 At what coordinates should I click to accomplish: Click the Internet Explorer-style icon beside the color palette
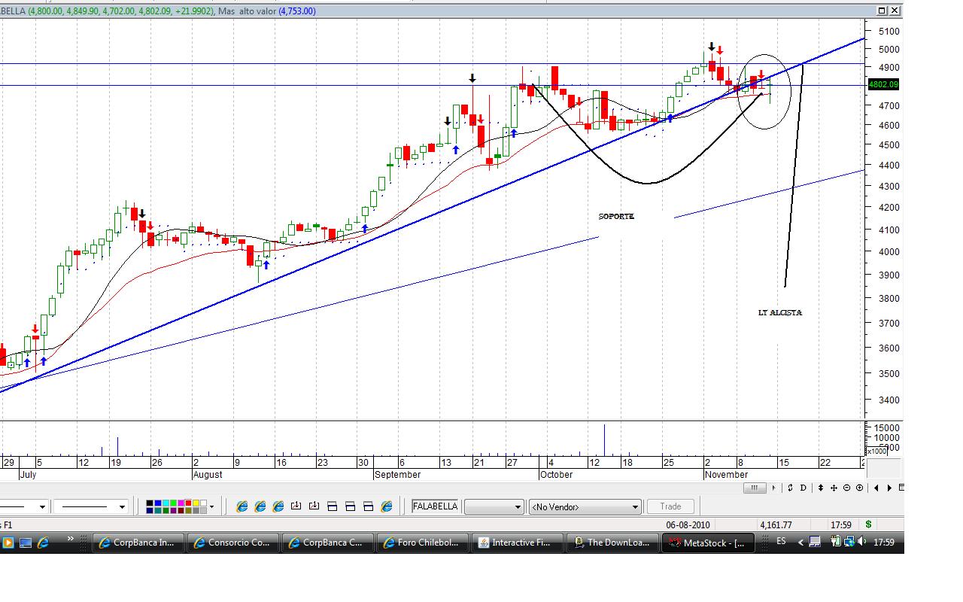click(x=242, y=506)
